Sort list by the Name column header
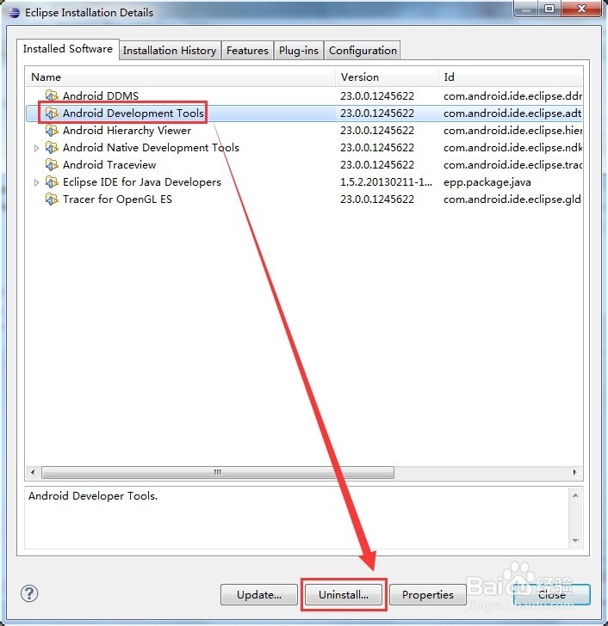The width and height of the screenshot is (608, 626). 181,77
